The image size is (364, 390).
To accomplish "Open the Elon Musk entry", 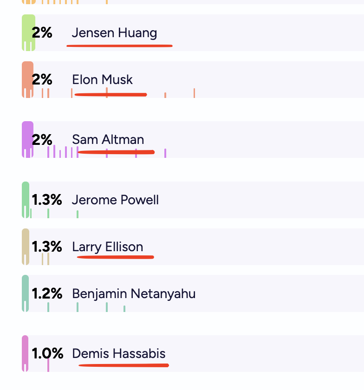I will tap(102, 79).
